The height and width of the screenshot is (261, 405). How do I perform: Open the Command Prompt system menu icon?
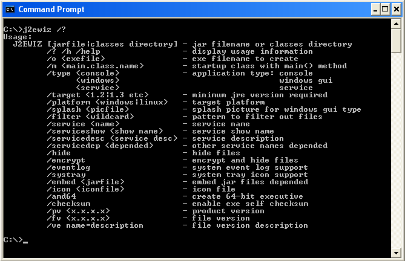10,10
